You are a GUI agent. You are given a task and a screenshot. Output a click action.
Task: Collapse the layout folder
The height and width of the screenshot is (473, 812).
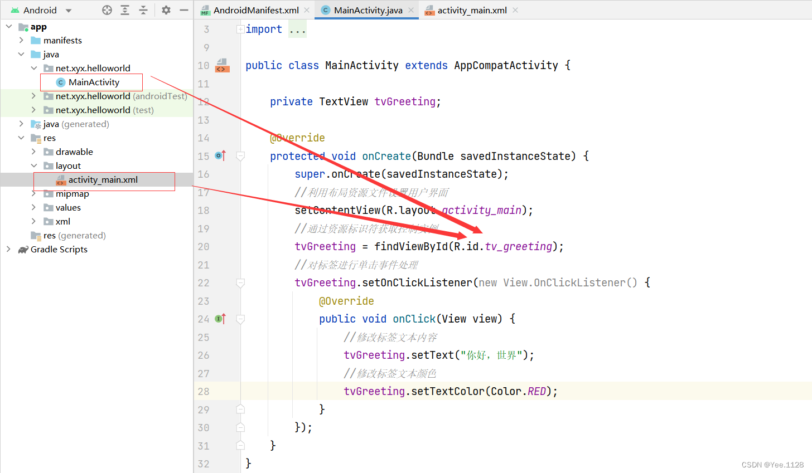(x=33, y=165)
